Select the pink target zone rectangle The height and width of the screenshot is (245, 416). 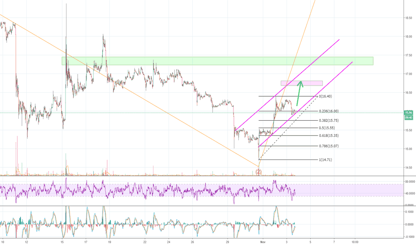tap(302, 83)
